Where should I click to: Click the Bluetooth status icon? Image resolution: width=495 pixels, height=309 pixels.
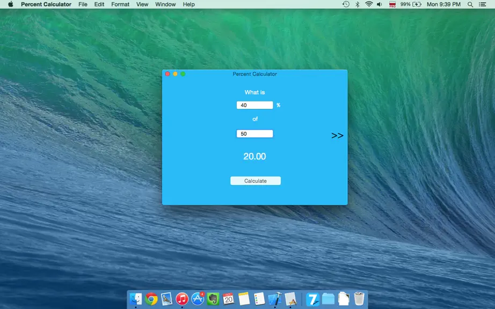click(358, 4)
